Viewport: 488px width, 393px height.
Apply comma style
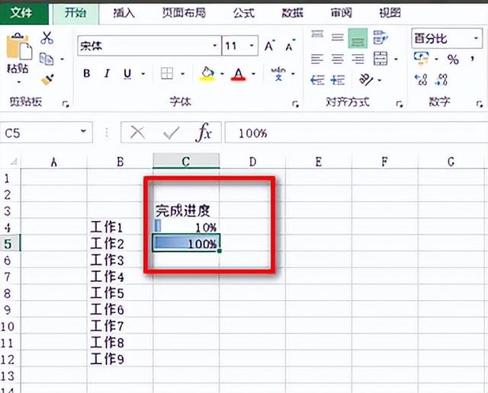click(x=473, y=59)
